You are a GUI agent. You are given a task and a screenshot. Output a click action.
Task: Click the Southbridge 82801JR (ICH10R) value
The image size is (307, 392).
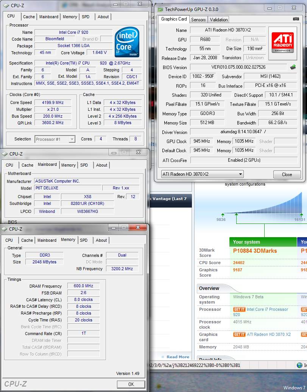87,203
